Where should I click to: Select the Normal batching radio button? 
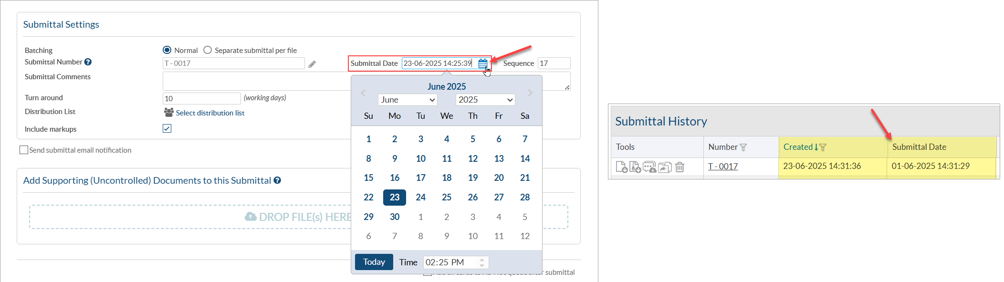[x=167, y=50]
